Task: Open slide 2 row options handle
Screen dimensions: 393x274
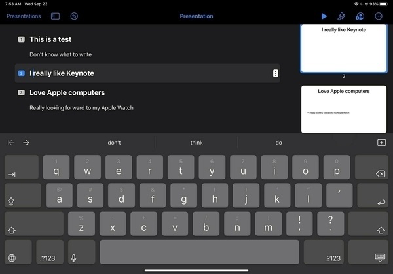Action: click(x=275, y=73)
